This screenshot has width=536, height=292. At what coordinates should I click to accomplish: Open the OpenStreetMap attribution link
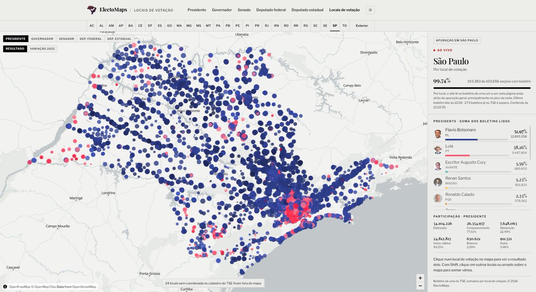tap(84, 287)
